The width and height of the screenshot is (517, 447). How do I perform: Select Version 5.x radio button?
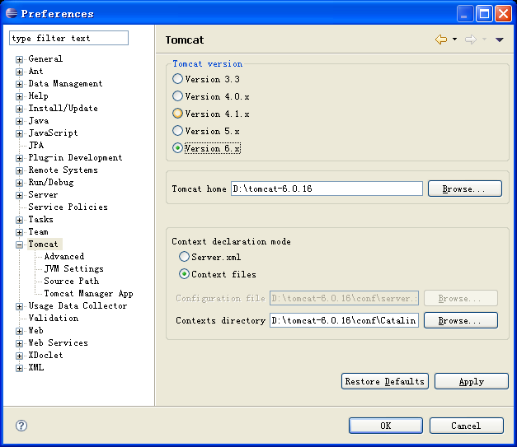[x=177, y=131]
